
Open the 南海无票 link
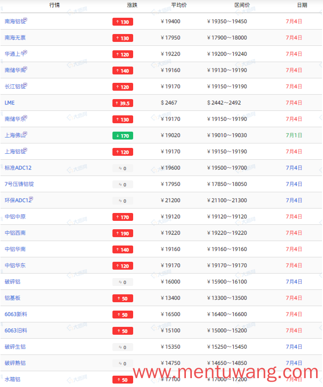(x=15, y=38)
